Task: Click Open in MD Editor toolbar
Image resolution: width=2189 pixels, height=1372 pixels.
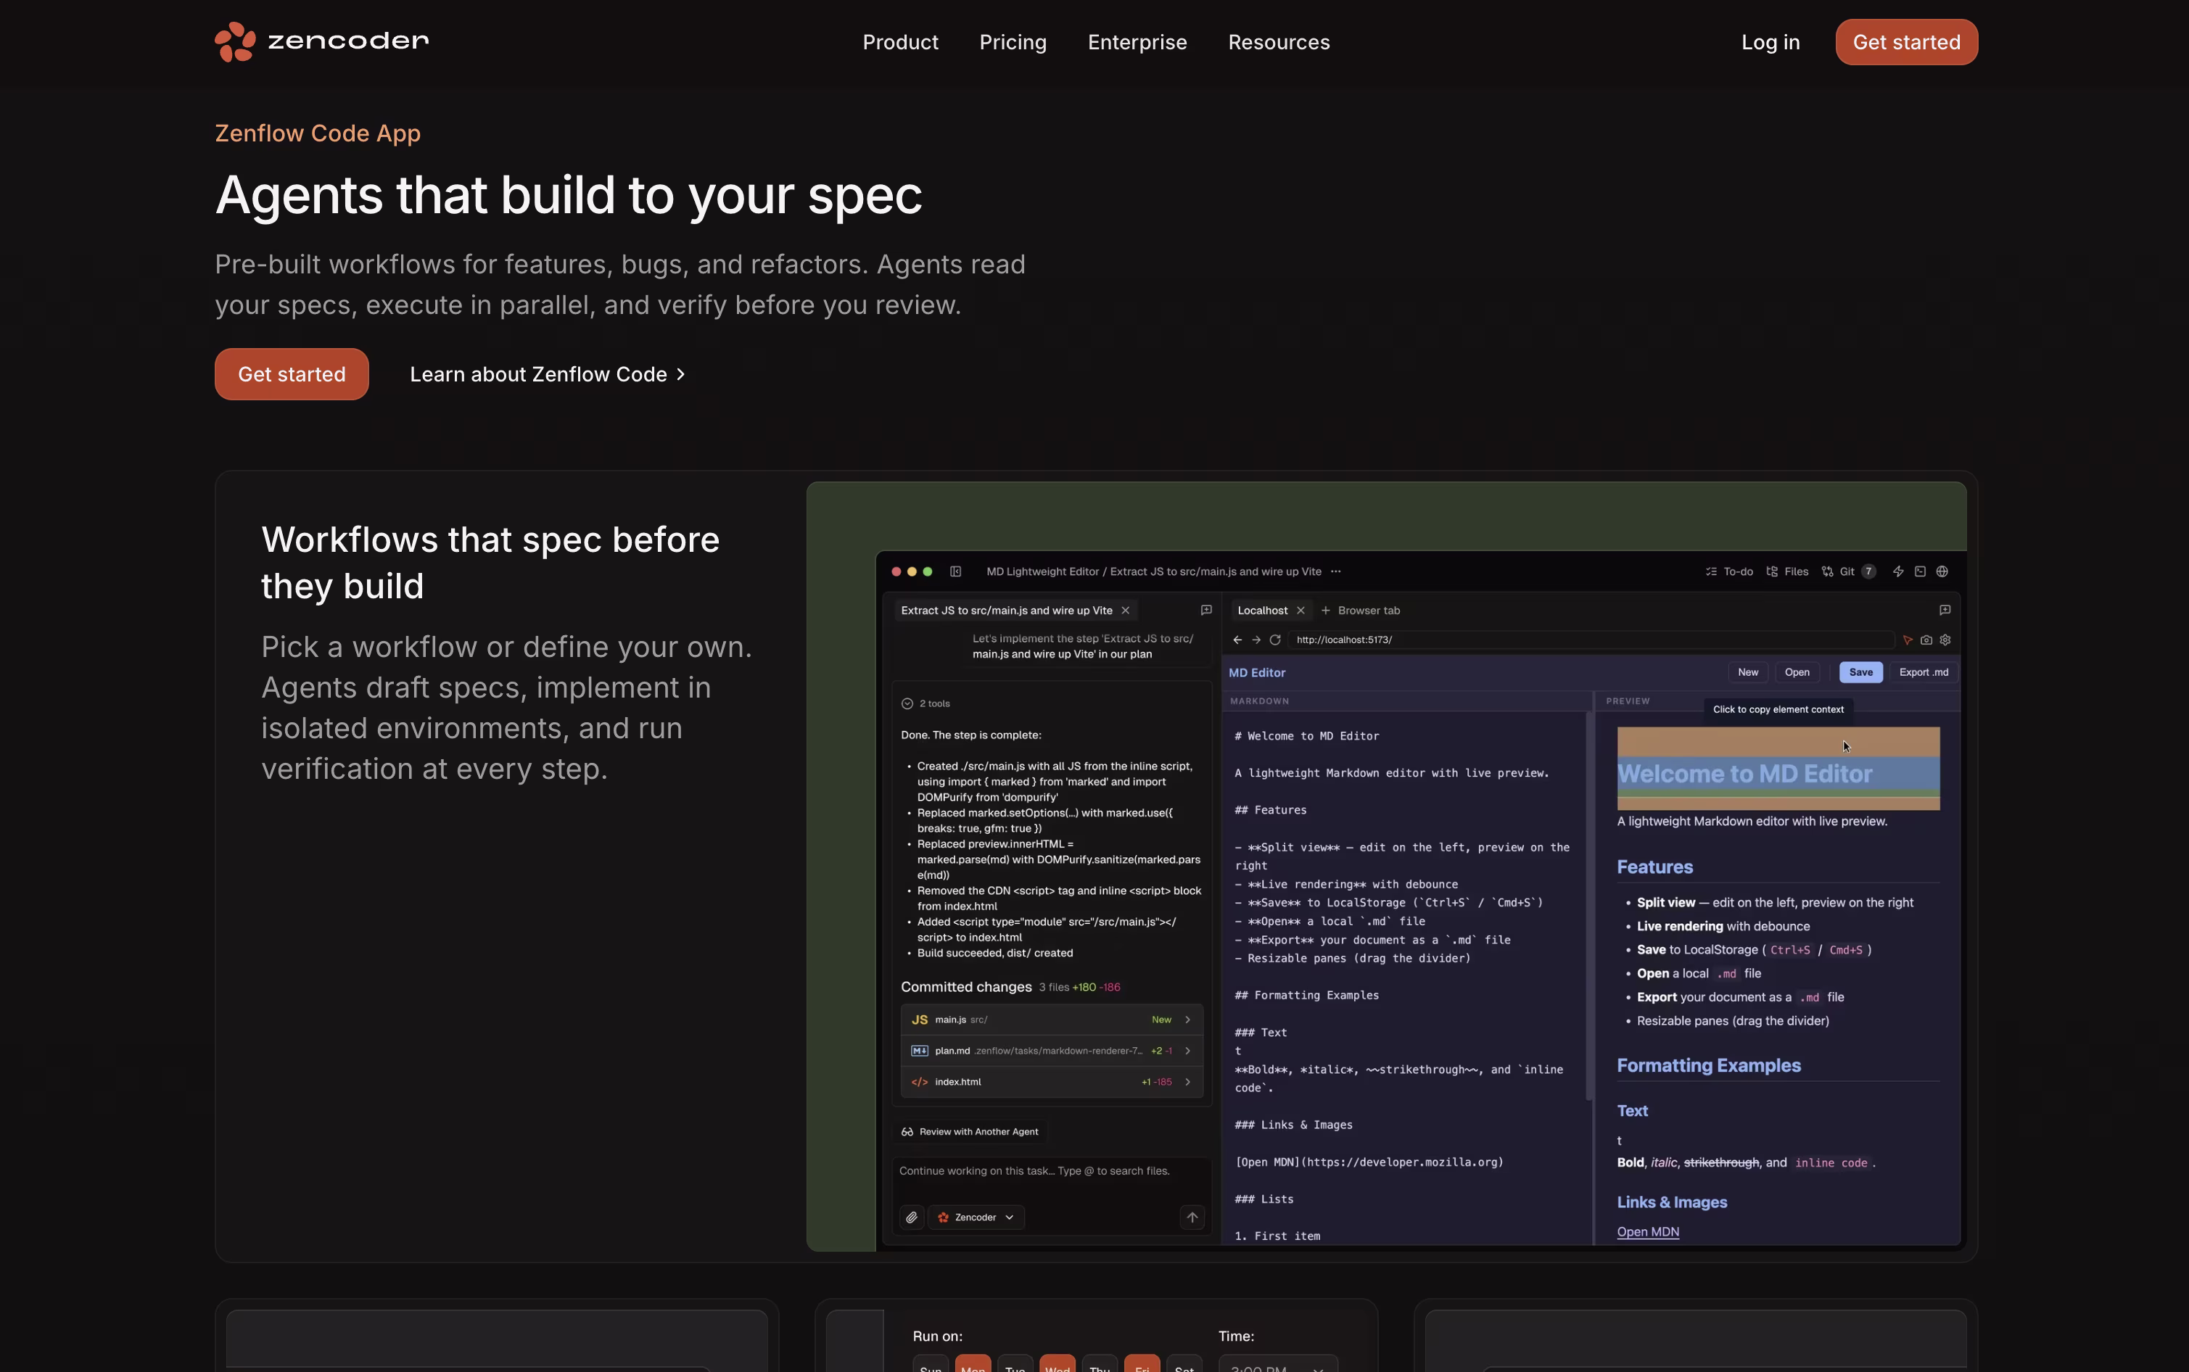Action: pos(1797,672)
